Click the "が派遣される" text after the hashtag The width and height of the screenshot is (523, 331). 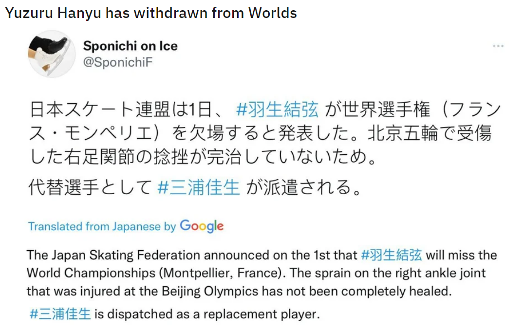303,187
